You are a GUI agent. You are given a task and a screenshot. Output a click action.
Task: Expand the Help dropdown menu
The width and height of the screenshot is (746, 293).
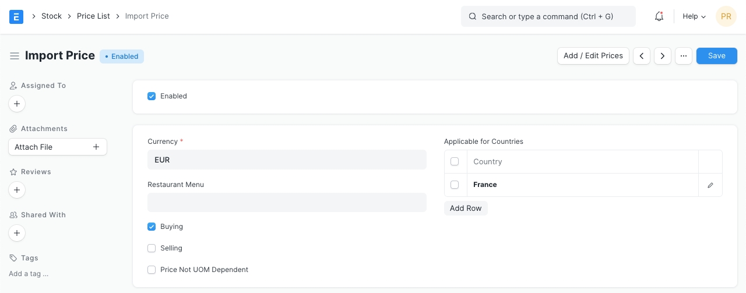click(694, 16)
